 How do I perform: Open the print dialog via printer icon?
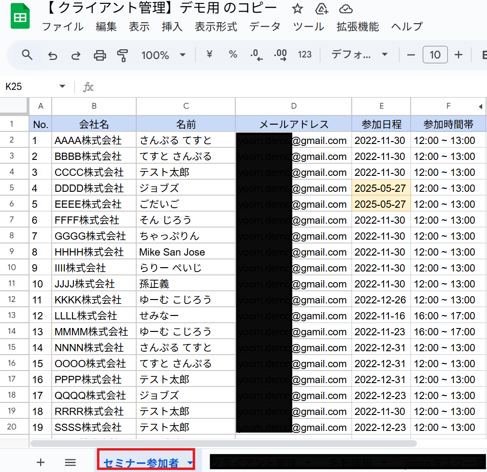[100, 55]
